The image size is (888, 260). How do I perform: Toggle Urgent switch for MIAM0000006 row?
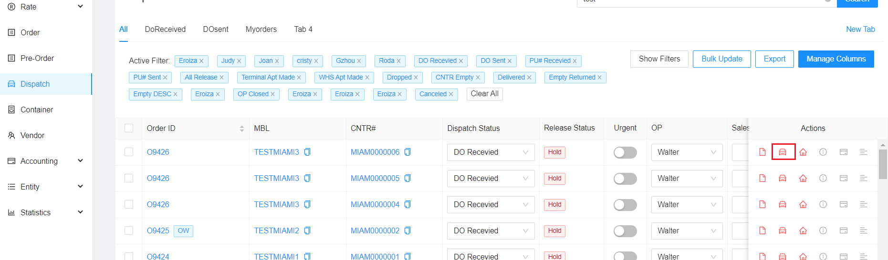coord(625,152)
